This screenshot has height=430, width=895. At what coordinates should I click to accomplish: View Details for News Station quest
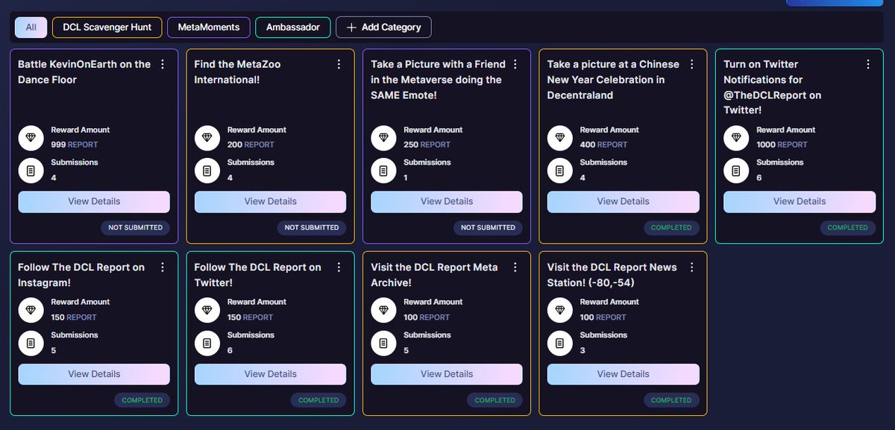623,374
